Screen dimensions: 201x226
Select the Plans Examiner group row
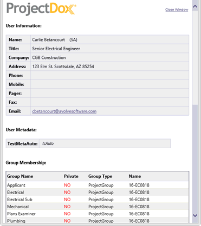(x=98, y=214)
